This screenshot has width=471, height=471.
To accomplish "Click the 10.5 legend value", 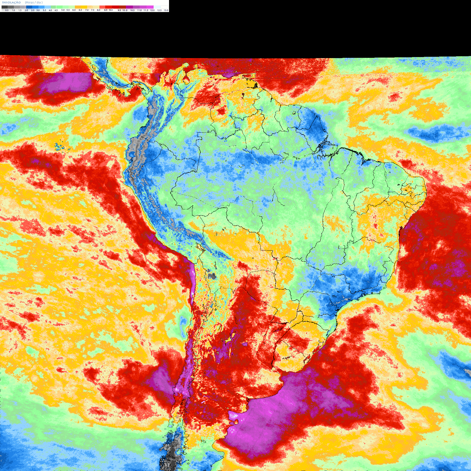I will point(132,10).
